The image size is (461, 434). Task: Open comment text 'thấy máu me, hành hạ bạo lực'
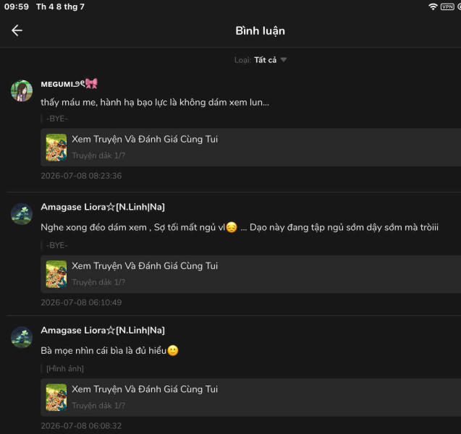click(155, 102)
